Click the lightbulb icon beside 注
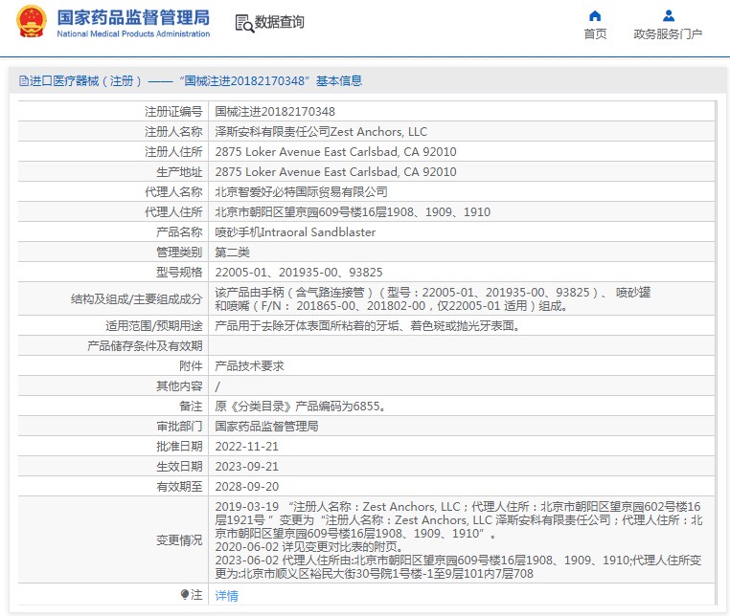 (x=185, y=594)
